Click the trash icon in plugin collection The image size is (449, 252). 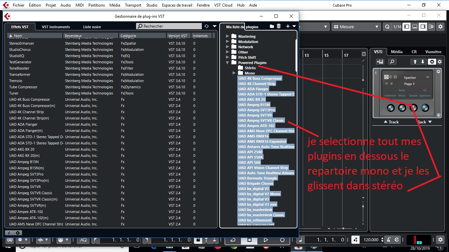click(279, 26)
